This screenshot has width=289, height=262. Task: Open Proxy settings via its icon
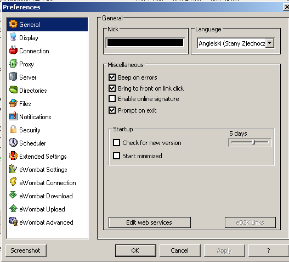pyautogui.click(x=13, y=64)
